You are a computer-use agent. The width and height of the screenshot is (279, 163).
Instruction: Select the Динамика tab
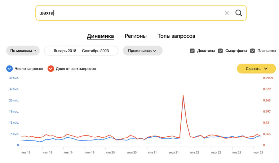point(100,36)
